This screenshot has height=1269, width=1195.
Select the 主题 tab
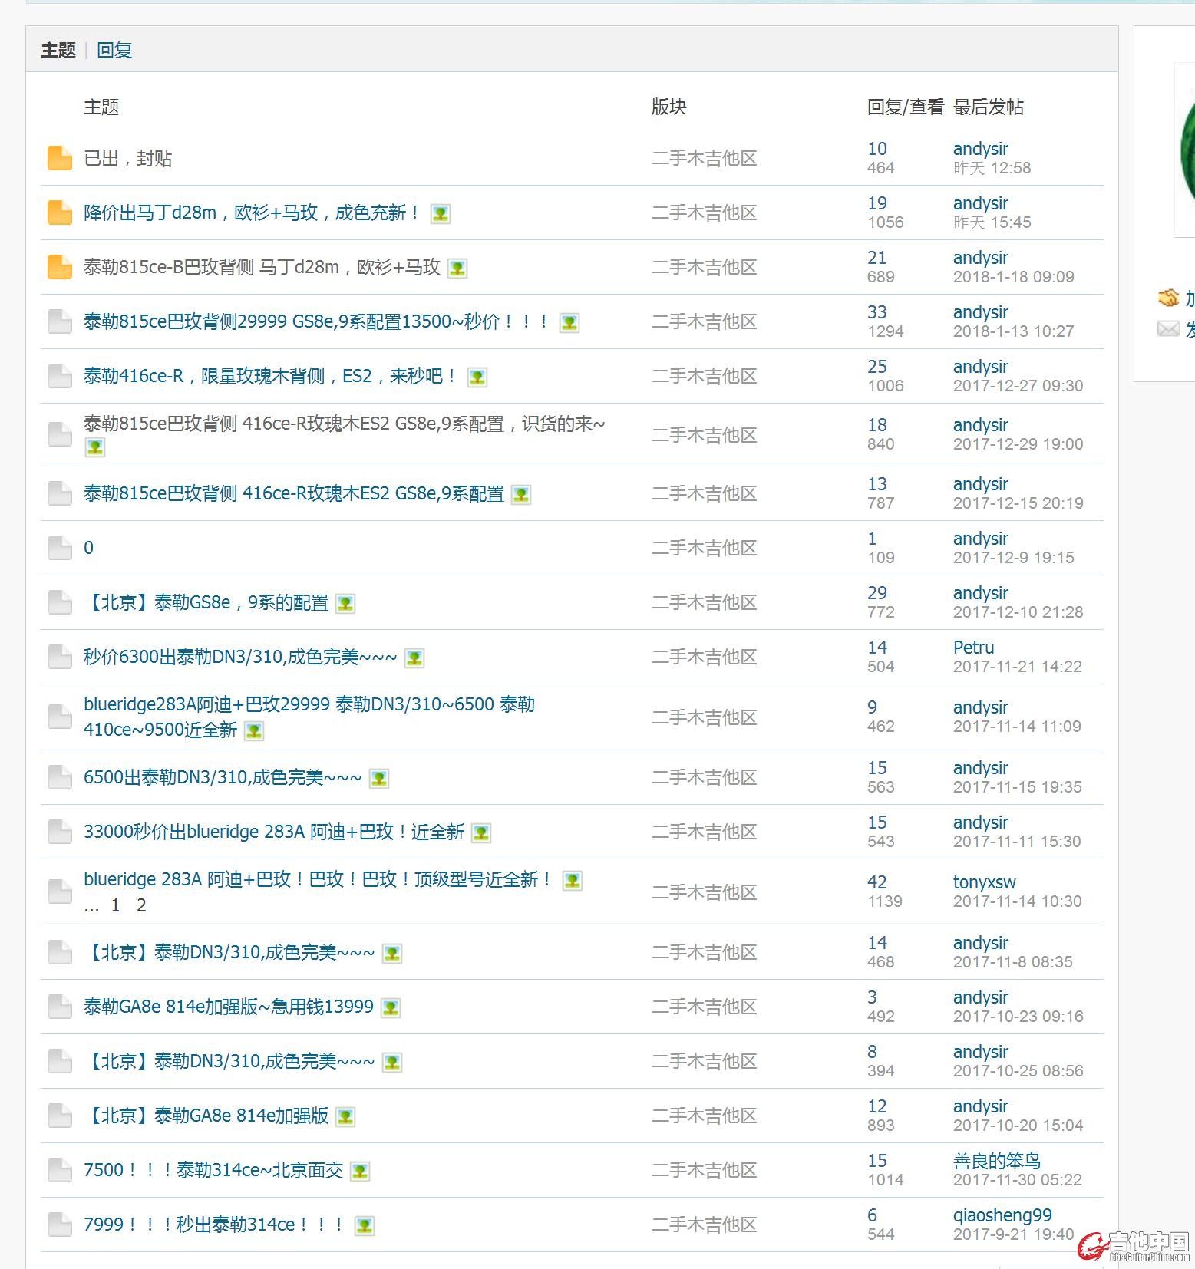click(x=58, y=51)
